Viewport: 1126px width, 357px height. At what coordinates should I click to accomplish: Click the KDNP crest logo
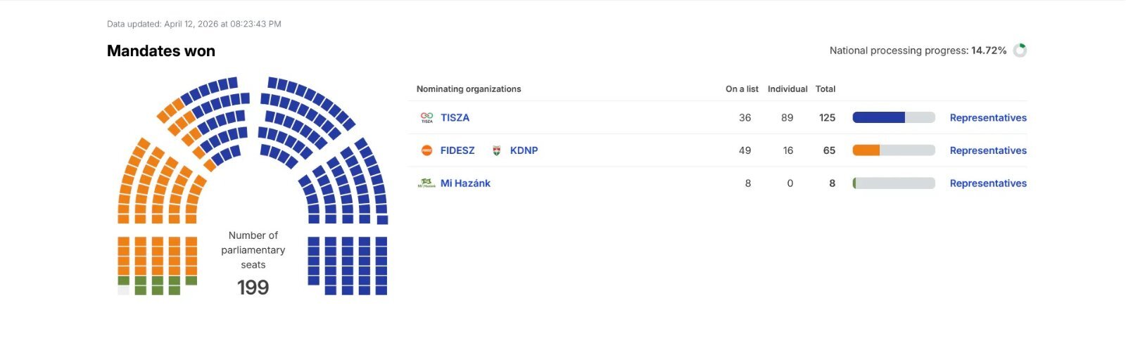pos(496,150)
